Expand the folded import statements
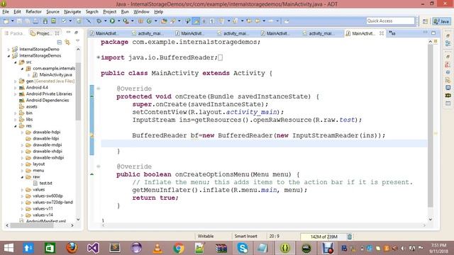 (x=99, y=57)
